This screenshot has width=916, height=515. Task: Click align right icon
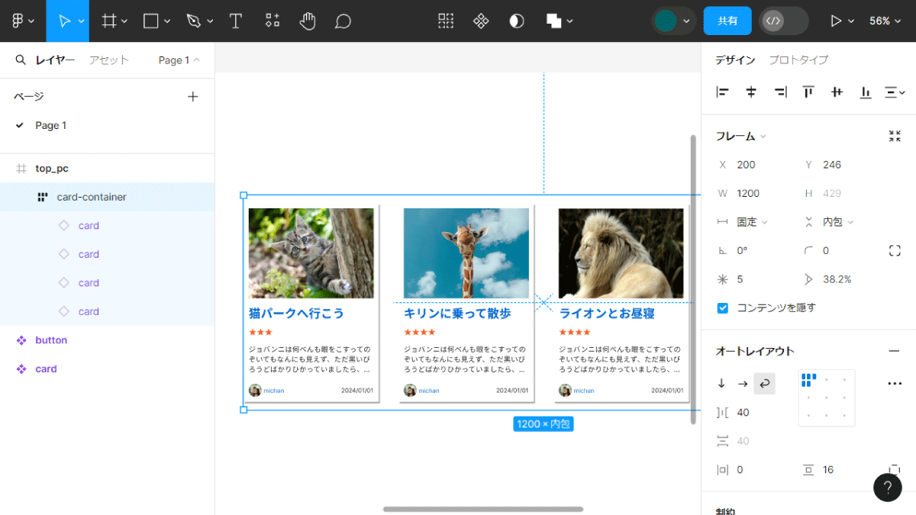780,92
